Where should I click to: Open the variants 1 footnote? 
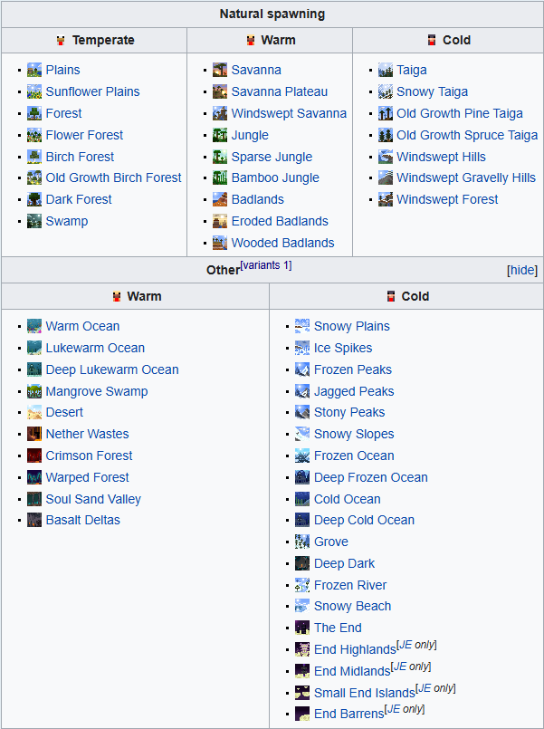click(x=266, y=265)
